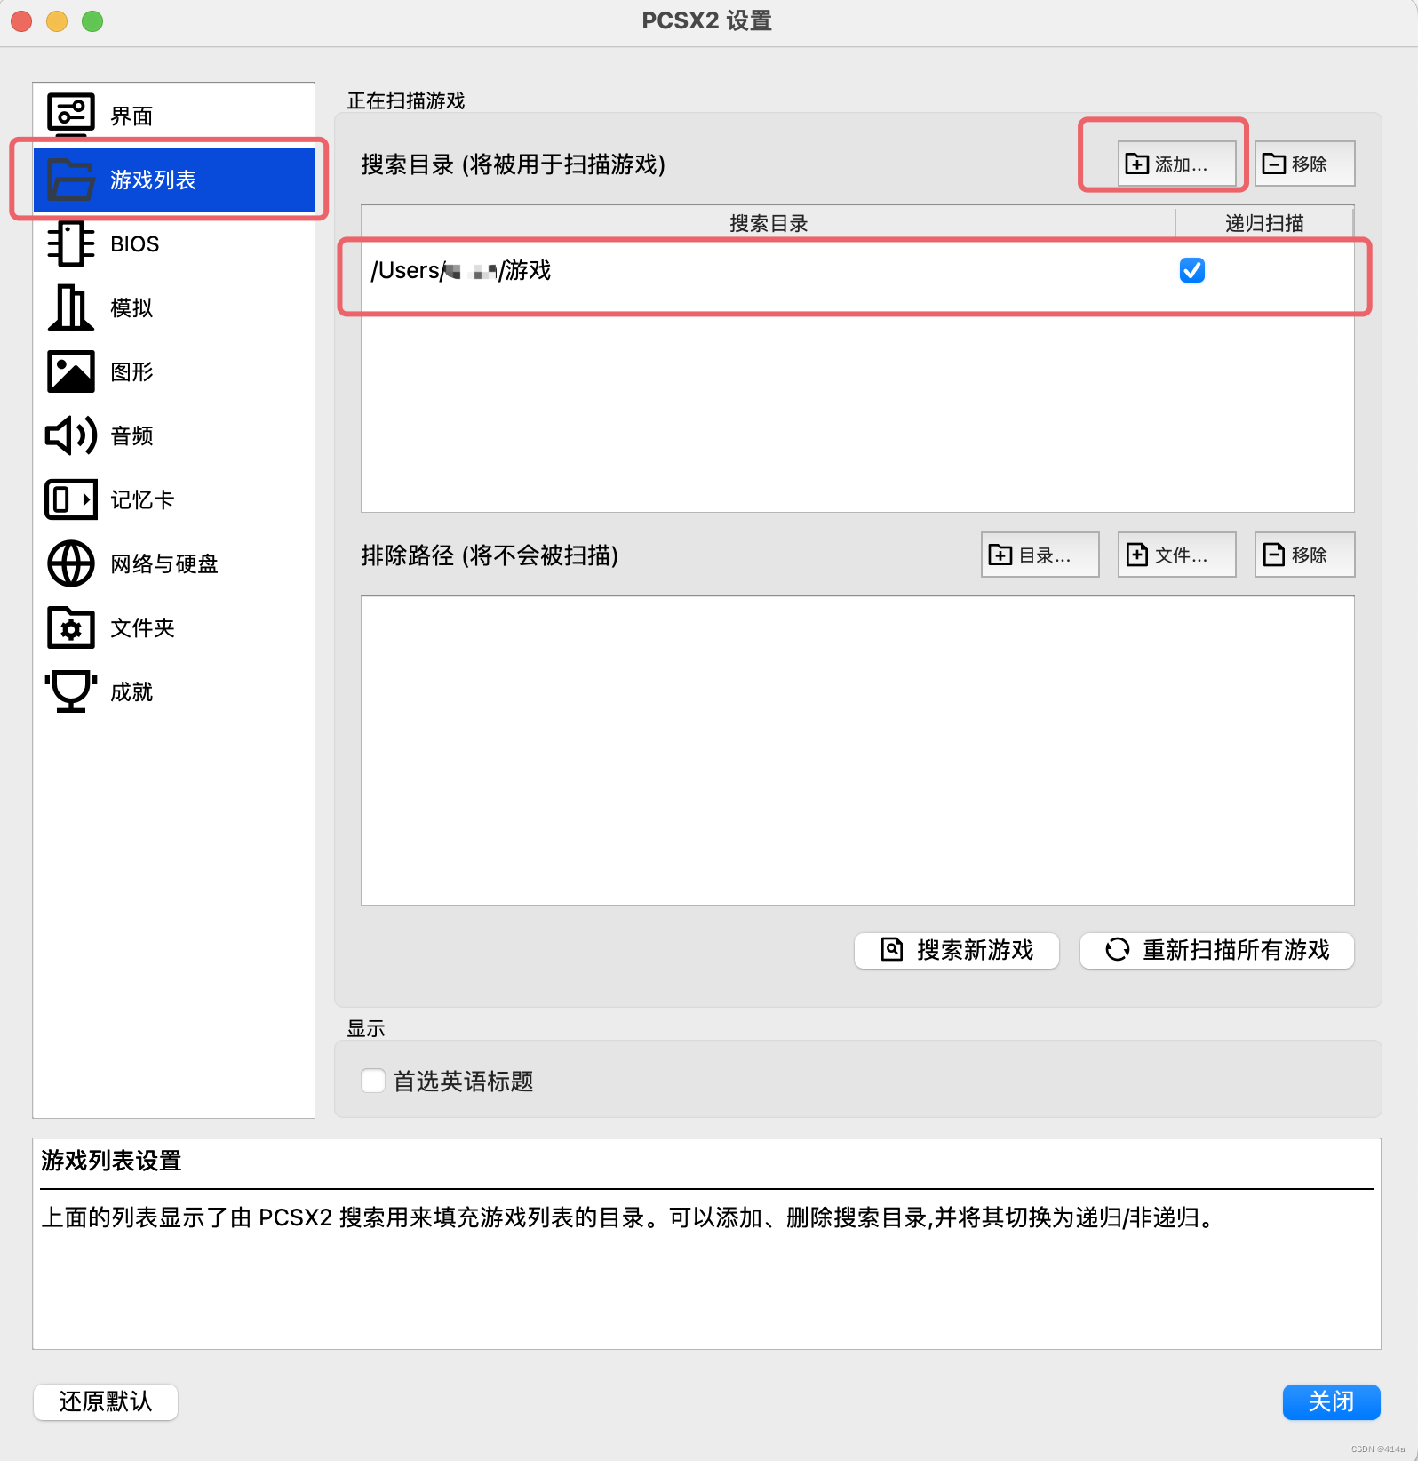1418x1461 pixels.
Task: Click the file-minus icon on exclude 移除
Action: [x=1274, y=555]
